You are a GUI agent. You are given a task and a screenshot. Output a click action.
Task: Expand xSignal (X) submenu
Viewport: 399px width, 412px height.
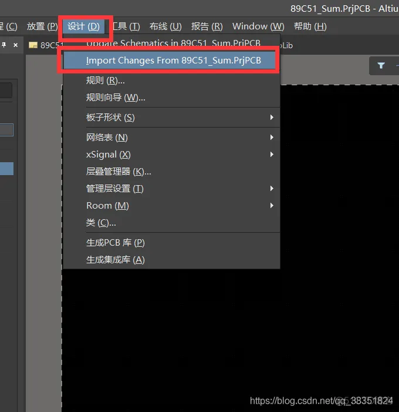click(x=171, y=154)
